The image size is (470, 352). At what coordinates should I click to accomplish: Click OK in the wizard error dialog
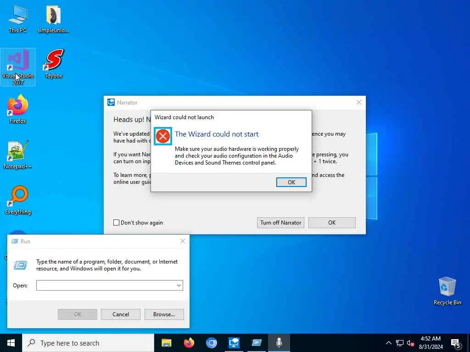pyautogui.click(x=291, y=182)
